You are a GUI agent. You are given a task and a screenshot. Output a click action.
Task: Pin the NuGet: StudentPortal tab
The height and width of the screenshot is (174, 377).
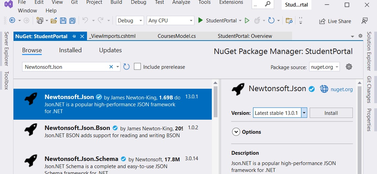pyautogui.click(x=74, y=36)
